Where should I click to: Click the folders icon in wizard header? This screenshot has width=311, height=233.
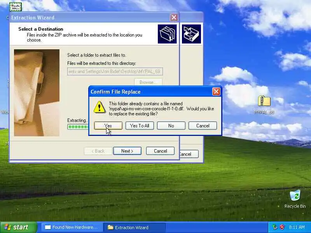(167, 34)
